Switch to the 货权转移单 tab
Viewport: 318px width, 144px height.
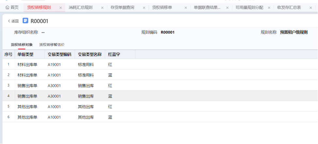[162, 7]
